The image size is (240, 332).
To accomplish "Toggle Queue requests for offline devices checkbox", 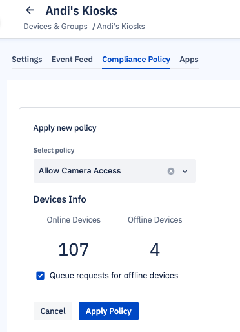I will (40, 276).
